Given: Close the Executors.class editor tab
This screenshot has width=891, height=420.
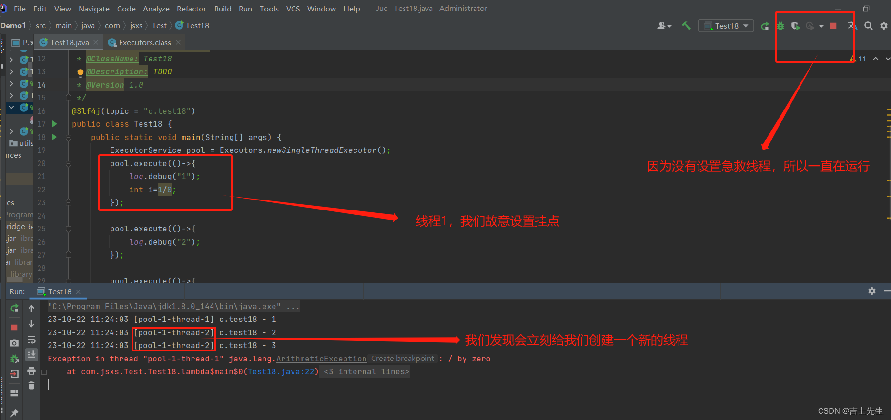Looking at the screenshot, I should click(x=178, y=42).
